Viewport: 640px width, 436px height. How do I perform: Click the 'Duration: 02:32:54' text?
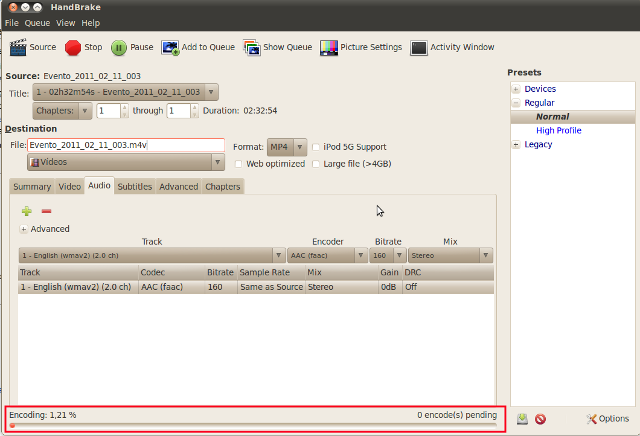(240, 111)
